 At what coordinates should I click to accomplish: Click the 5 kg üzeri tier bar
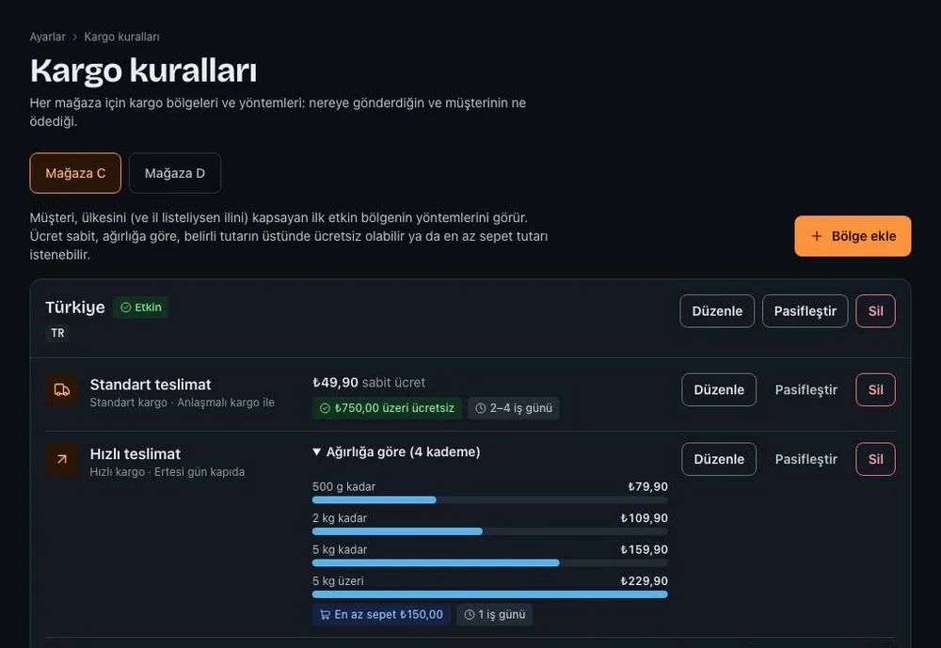(489, 594)
